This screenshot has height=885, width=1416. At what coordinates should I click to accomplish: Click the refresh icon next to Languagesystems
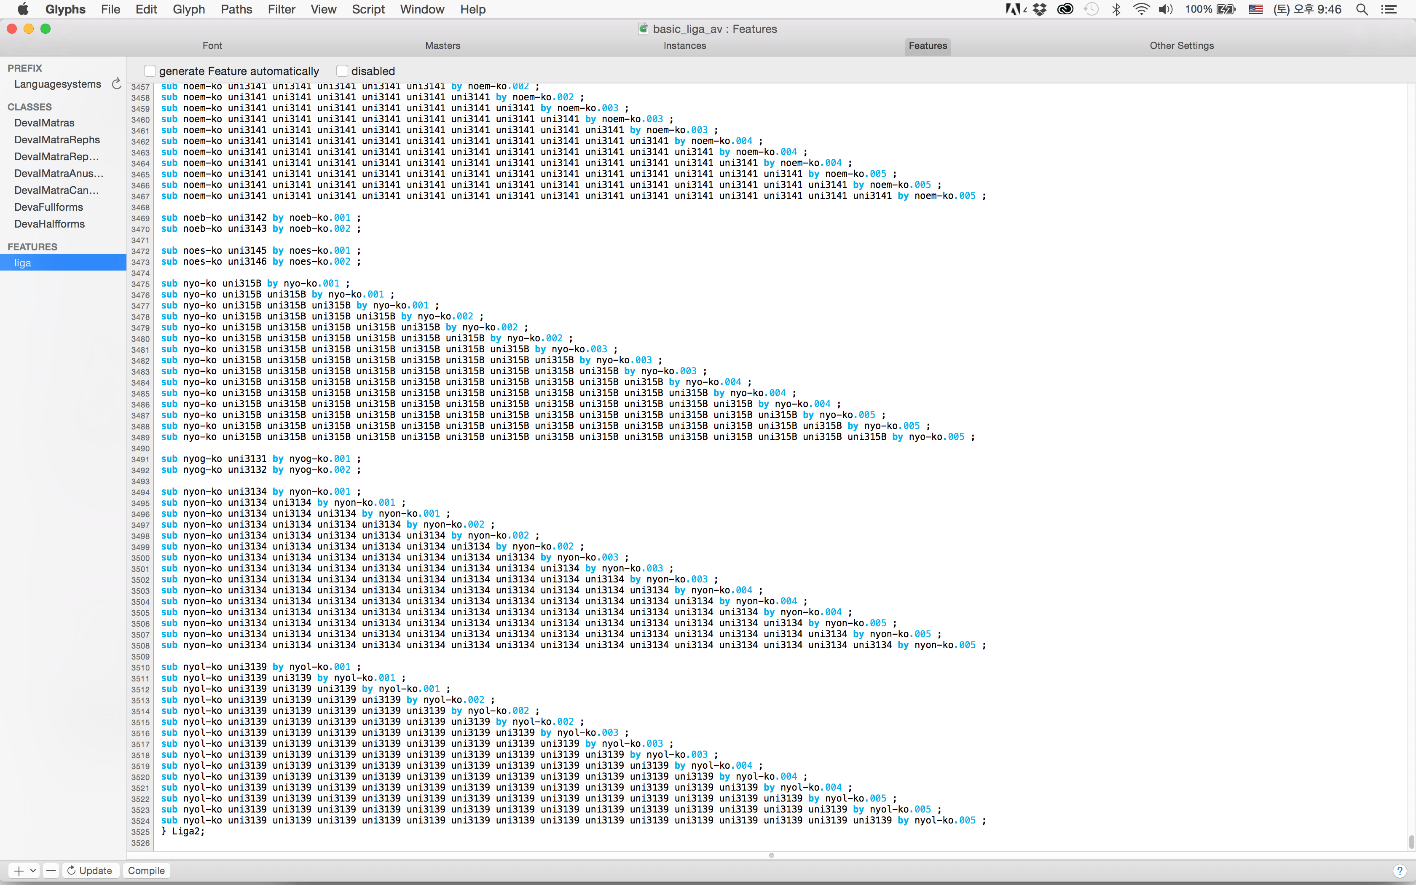point(116,84)
